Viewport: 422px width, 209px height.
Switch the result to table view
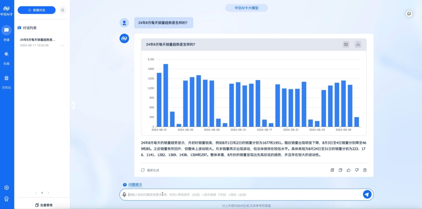point(346,44)
